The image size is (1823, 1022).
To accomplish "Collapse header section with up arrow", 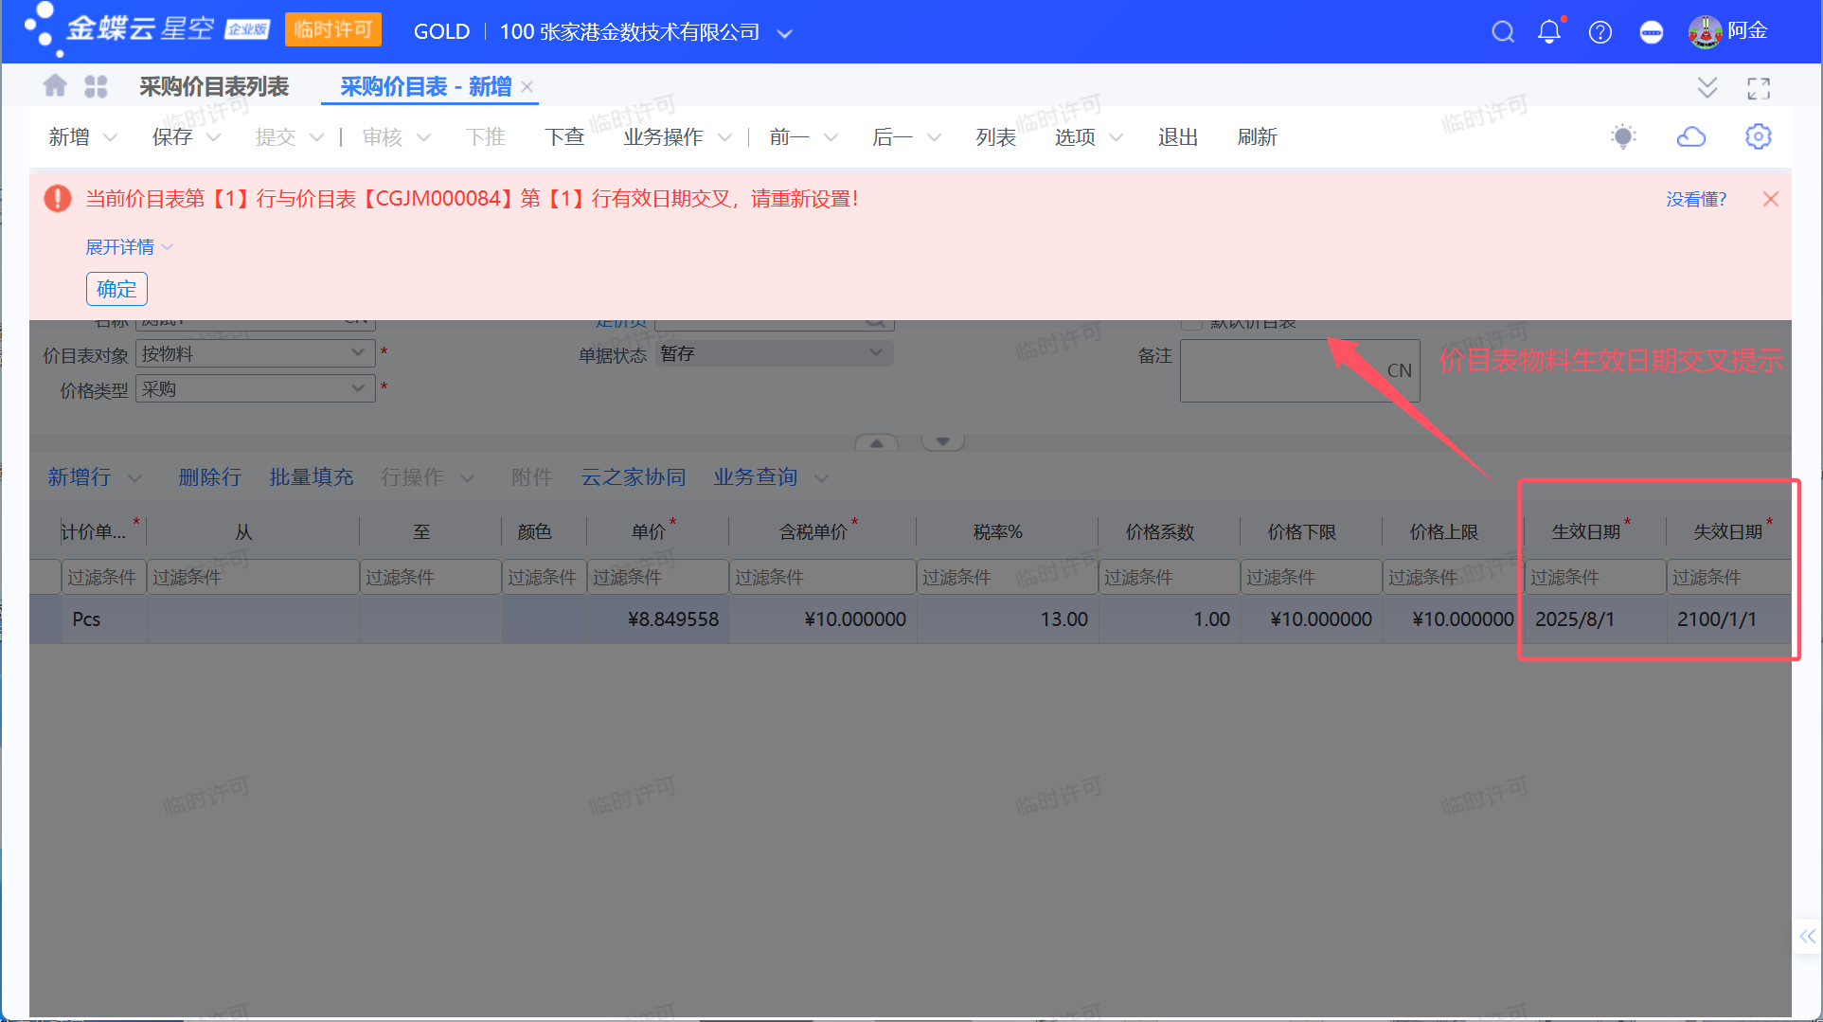I will point(877,442).
